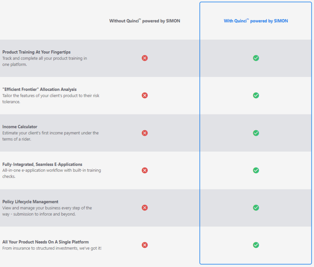
Task: Click the red X for Product Training row
Action: tap(145, 58)
